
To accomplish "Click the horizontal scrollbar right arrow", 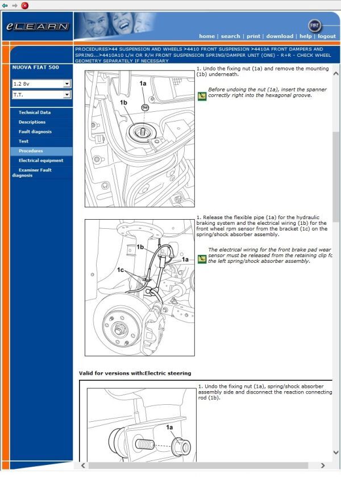I will tap(323, 466).
